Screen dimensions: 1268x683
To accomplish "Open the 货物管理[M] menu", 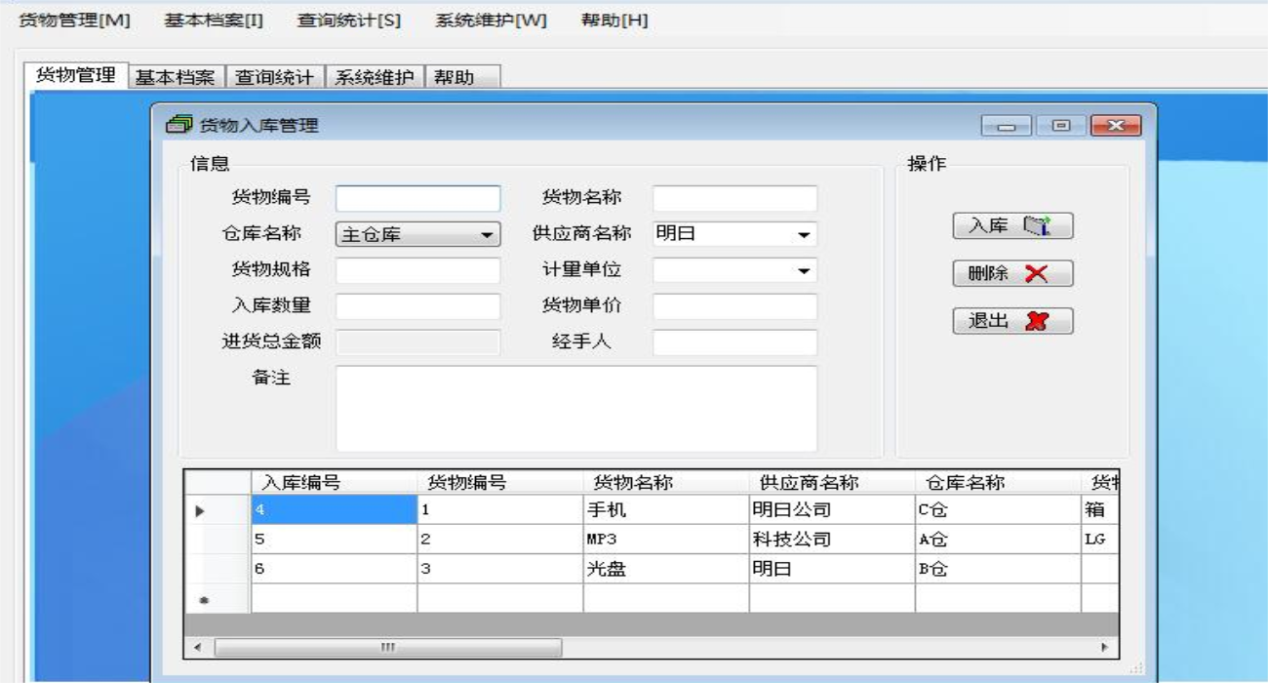I will click(x=74, y=20).
